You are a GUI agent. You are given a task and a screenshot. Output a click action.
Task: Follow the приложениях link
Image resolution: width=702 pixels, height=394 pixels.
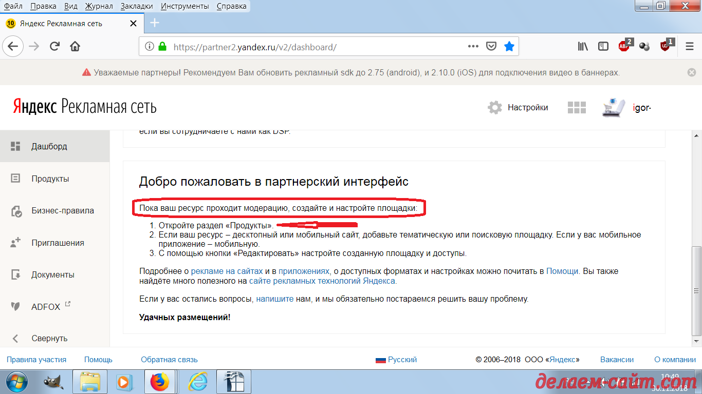pyautogui.click(x=304, y=271)
